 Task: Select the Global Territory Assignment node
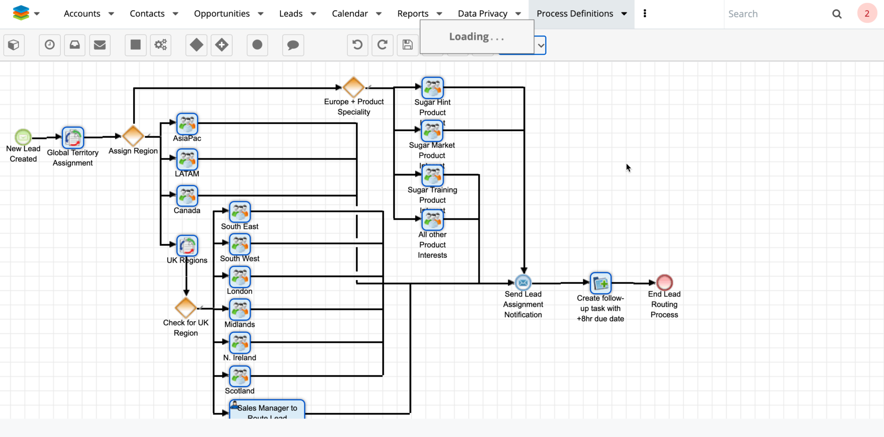coord(73,138)
